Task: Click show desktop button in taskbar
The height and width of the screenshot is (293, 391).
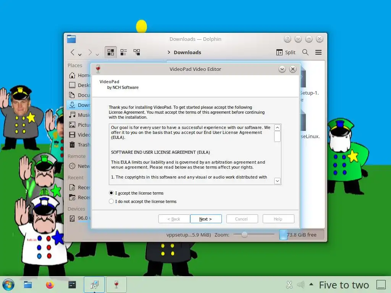Action: point(381,285)
